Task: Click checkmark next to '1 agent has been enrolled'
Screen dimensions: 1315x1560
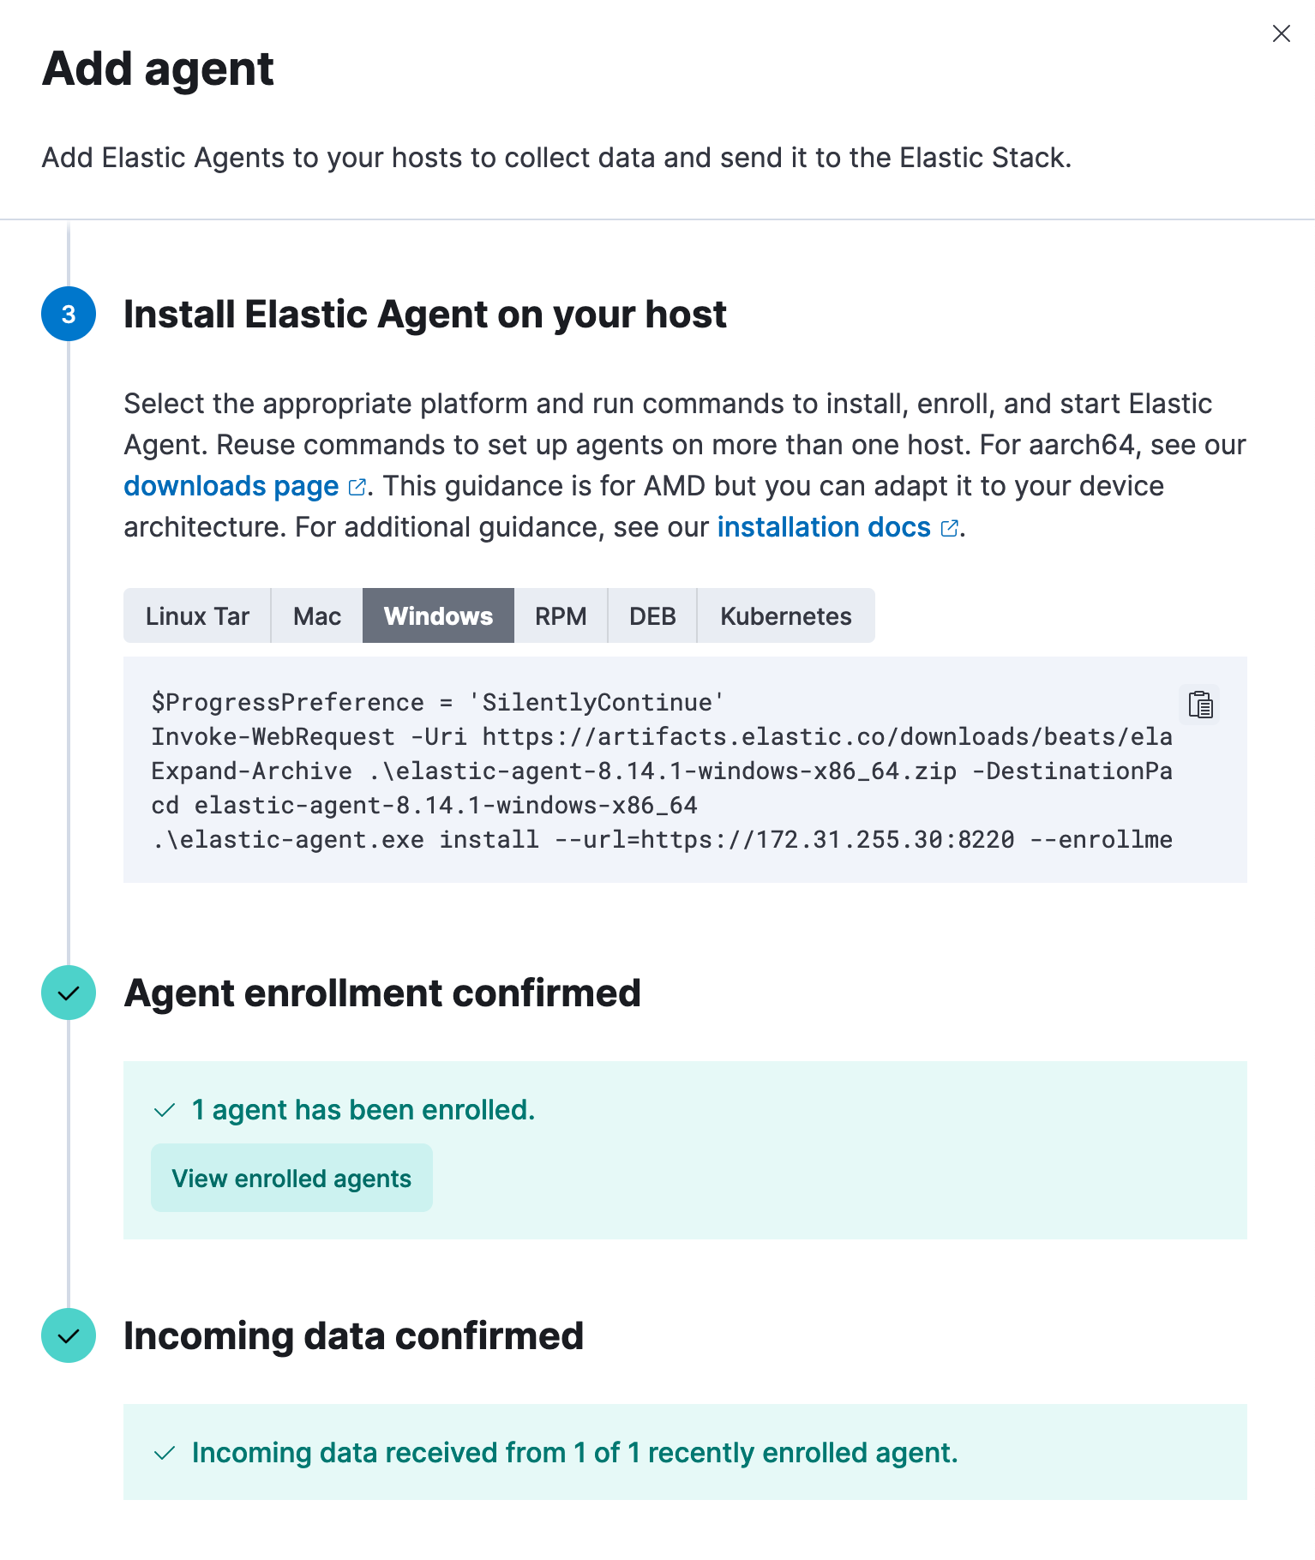Action: click(x=165, y=1111)
